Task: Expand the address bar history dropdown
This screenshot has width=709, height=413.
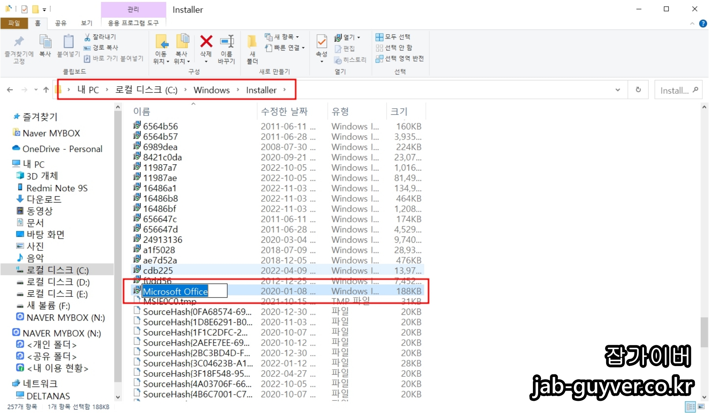Action: [x=618, y=89]
